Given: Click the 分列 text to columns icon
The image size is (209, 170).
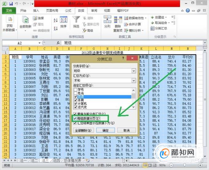Looking at the screenshot, I should tap(107, 19).
